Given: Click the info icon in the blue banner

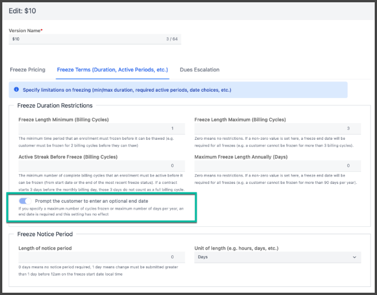Looking at the screenshot, I should [x=16, y=90].
